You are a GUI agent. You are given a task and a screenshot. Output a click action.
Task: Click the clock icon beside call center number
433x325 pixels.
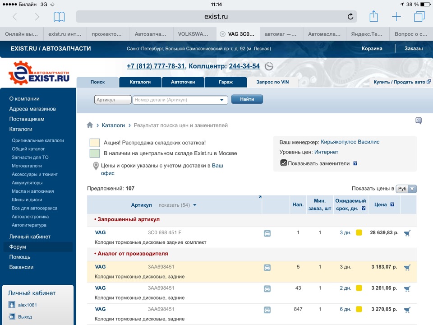(269, 66)
